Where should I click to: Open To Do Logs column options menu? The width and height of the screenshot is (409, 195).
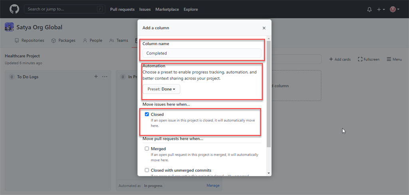(105, 77)
